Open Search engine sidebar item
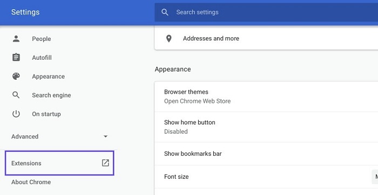The width and height of the screenshot is (378, 195). (x=51, y=95)
